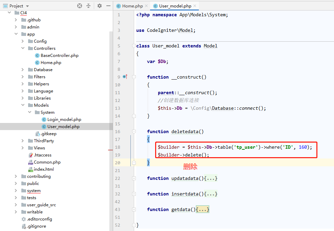Click the .gitkeep file icon
The width and height of the screenshot is (334, 231).
coord(38,134)
